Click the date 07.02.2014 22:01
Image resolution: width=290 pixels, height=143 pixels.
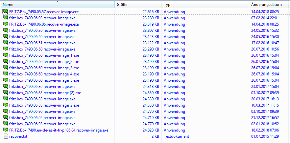pyautogui.click(x=265, y=18)
